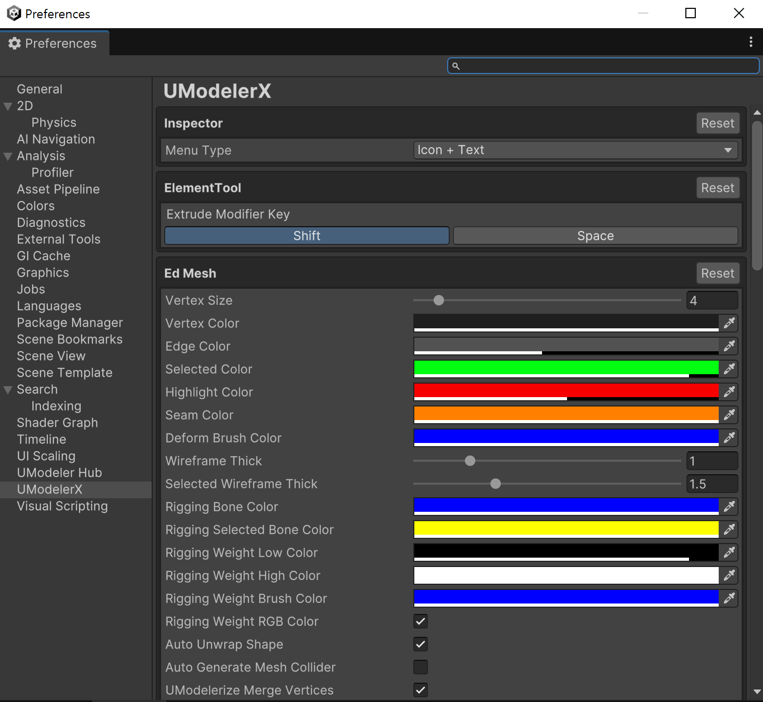Click the Highlight Color eyedropper icon

pyautogui.click(x=729, y=392)
